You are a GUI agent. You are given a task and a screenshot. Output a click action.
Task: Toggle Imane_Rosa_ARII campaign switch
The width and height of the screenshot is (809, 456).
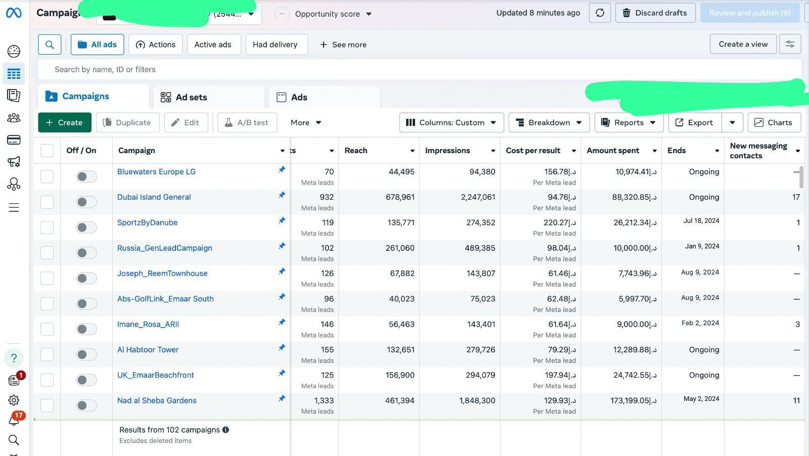click(86, 329)
